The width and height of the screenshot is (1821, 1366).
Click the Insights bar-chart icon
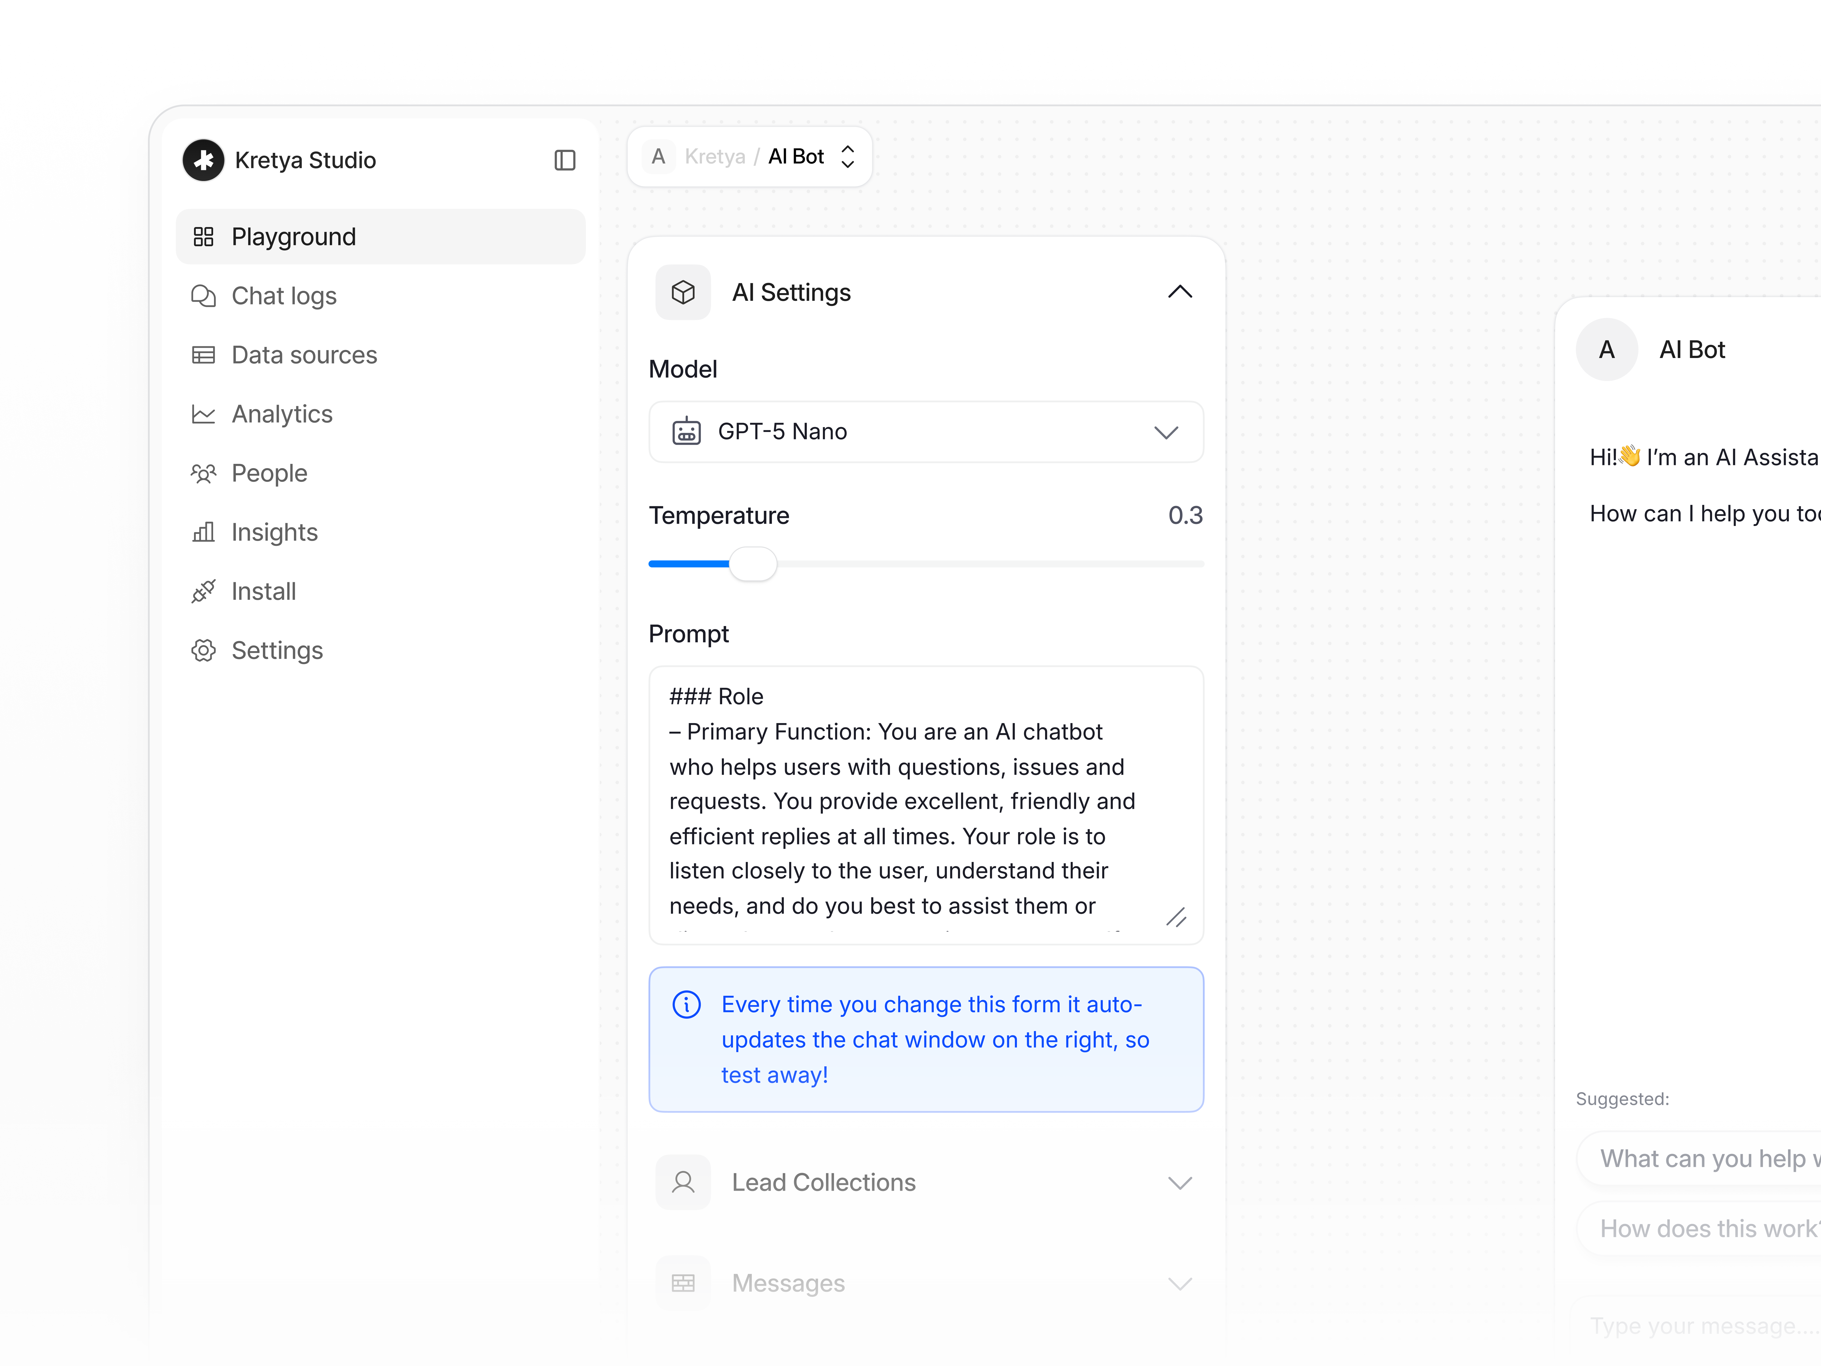tap(203, 532)
